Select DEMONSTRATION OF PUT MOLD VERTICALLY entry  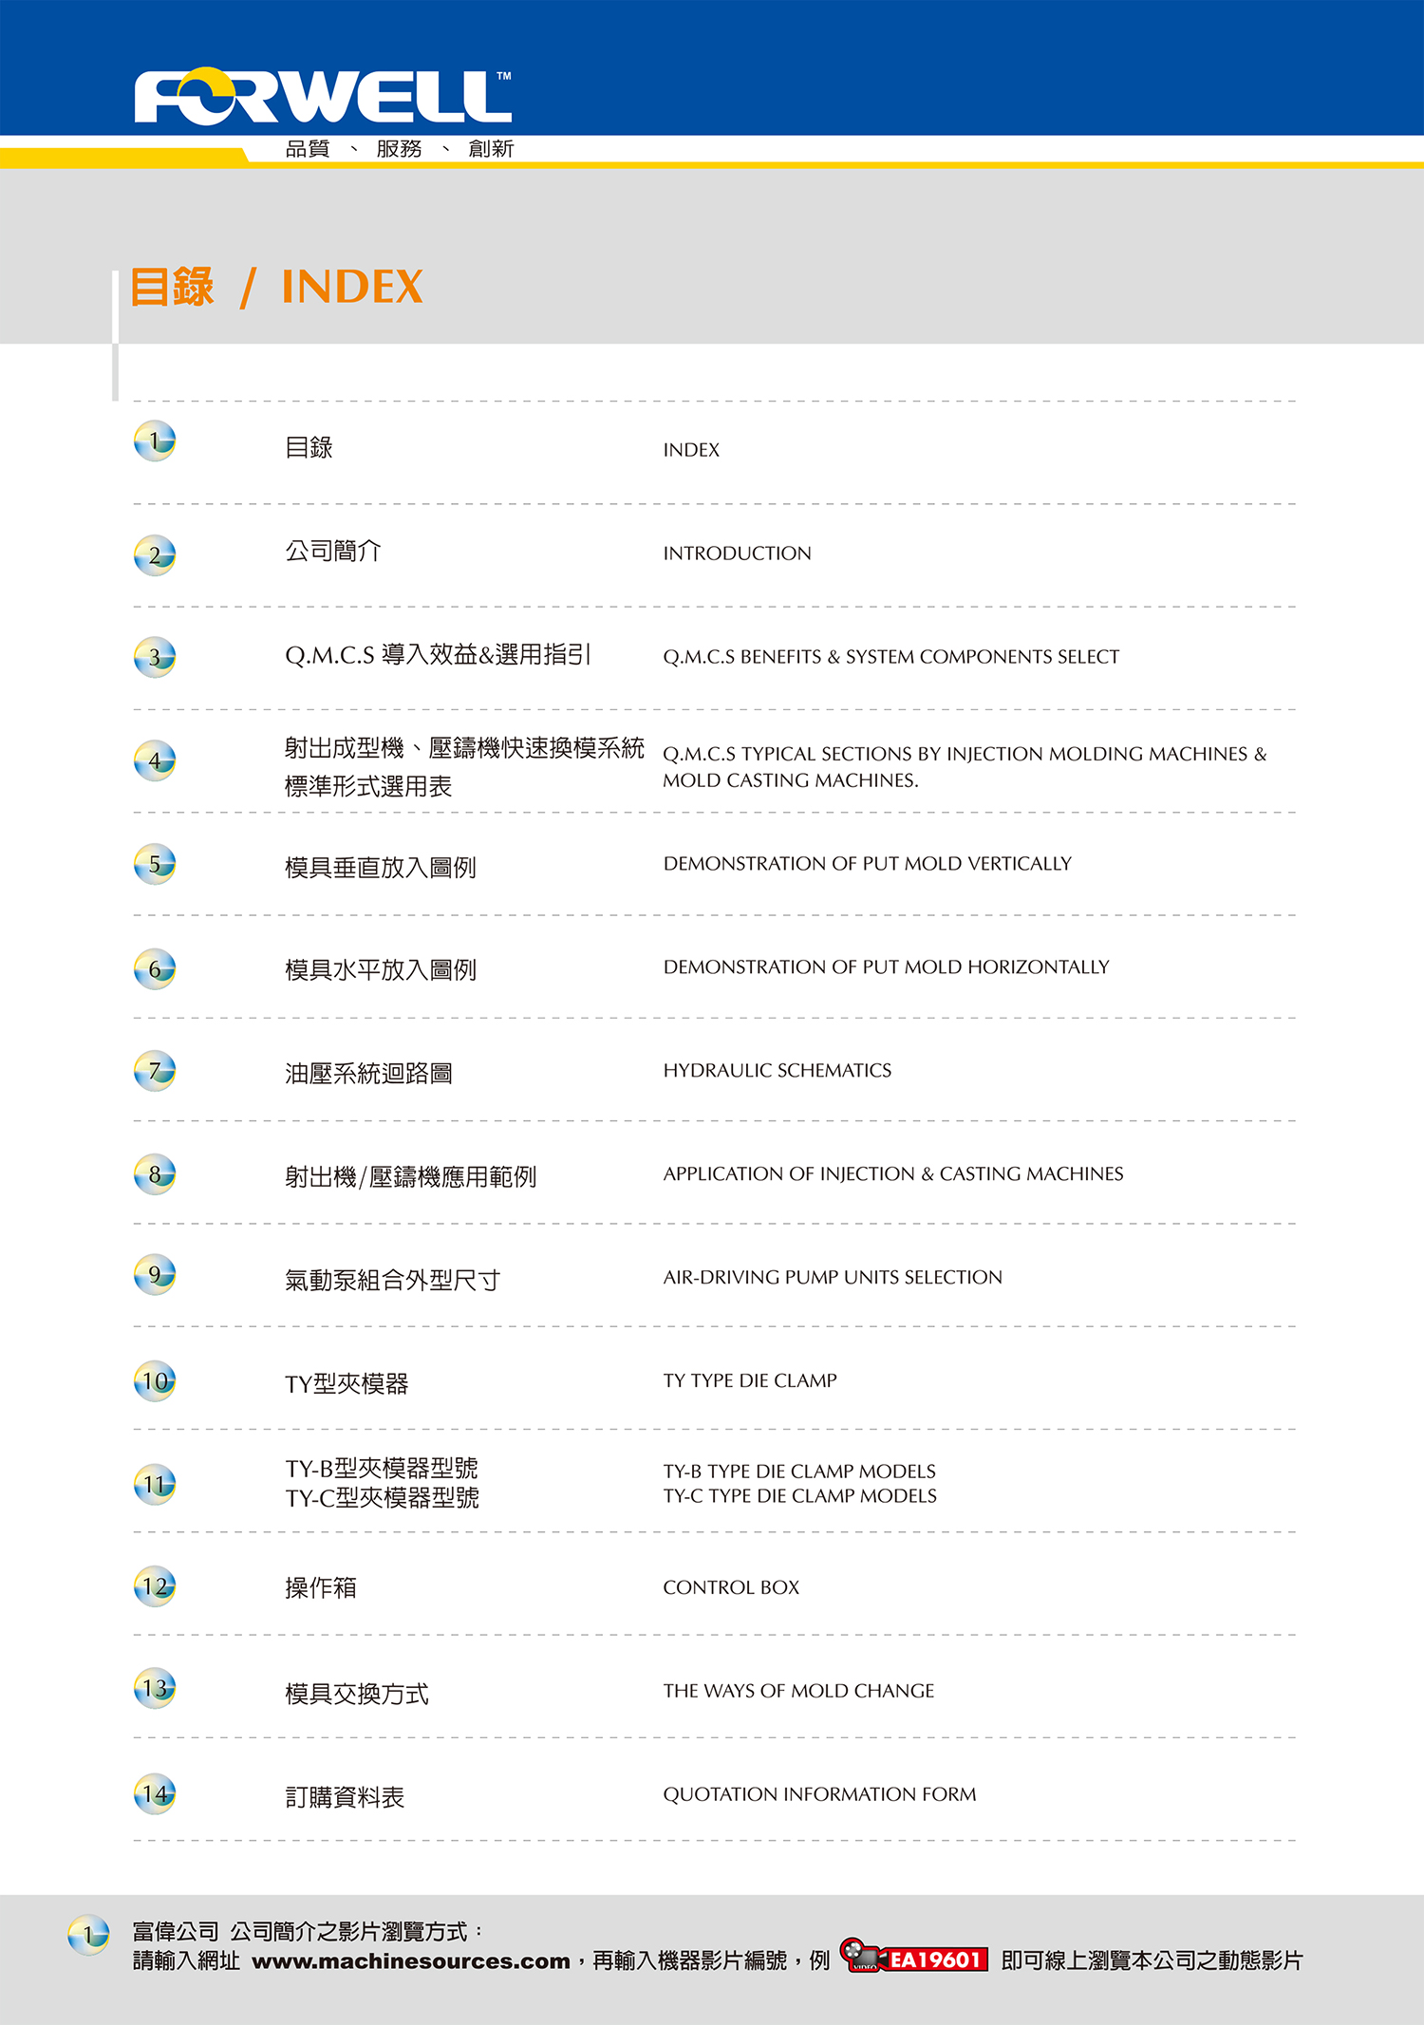click(867, 864)
